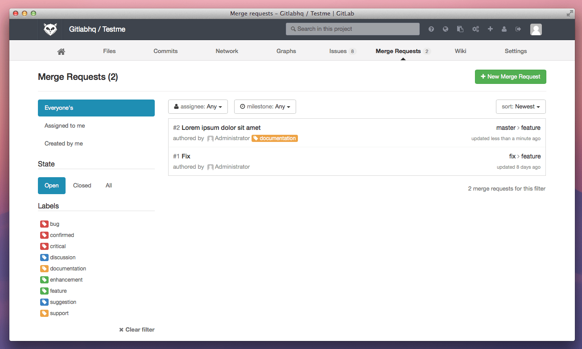Select the home icon in the project navigation
The height and width of the screenshot is (349, 582).
[61, 51]
